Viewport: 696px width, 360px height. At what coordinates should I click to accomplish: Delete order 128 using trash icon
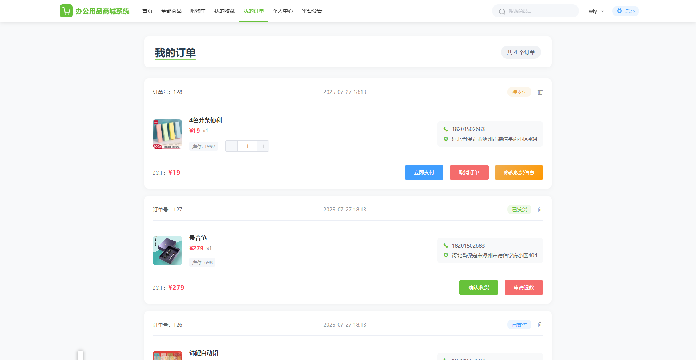pyautogui.click(x=540, y=92)
